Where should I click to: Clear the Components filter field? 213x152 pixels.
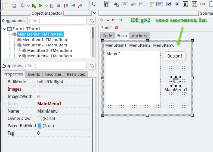(x=92, y=21)
